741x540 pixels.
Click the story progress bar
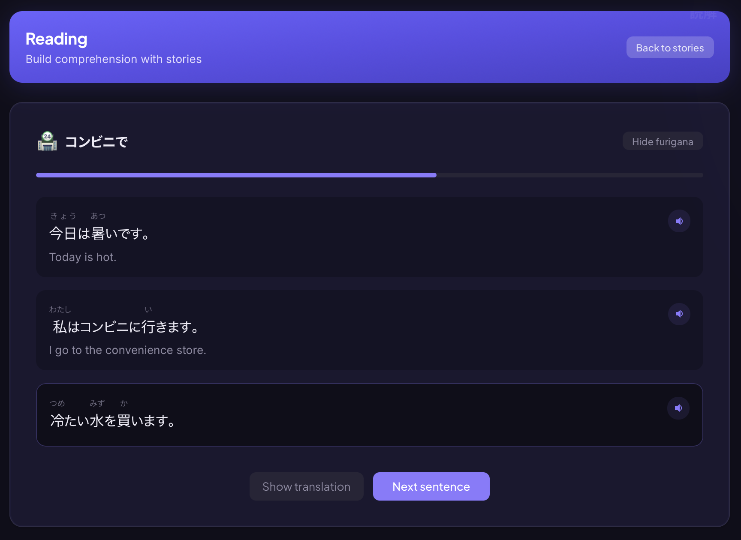click(369, 175)
